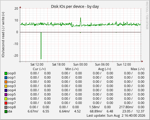
Task: Click the sda current read value 6.67m
Action: pyautogui.click(x=33, y=111)
